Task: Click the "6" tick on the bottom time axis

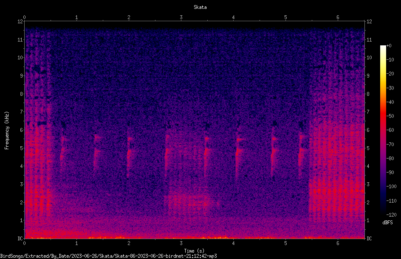Action: pyautogui.click(x=338, y=243)
